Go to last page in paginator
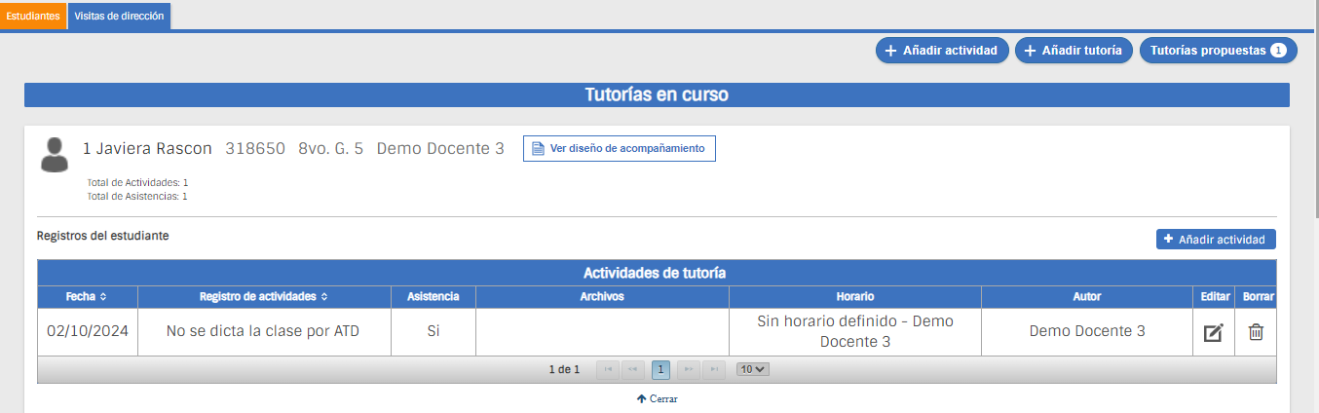 pos(714,369)
